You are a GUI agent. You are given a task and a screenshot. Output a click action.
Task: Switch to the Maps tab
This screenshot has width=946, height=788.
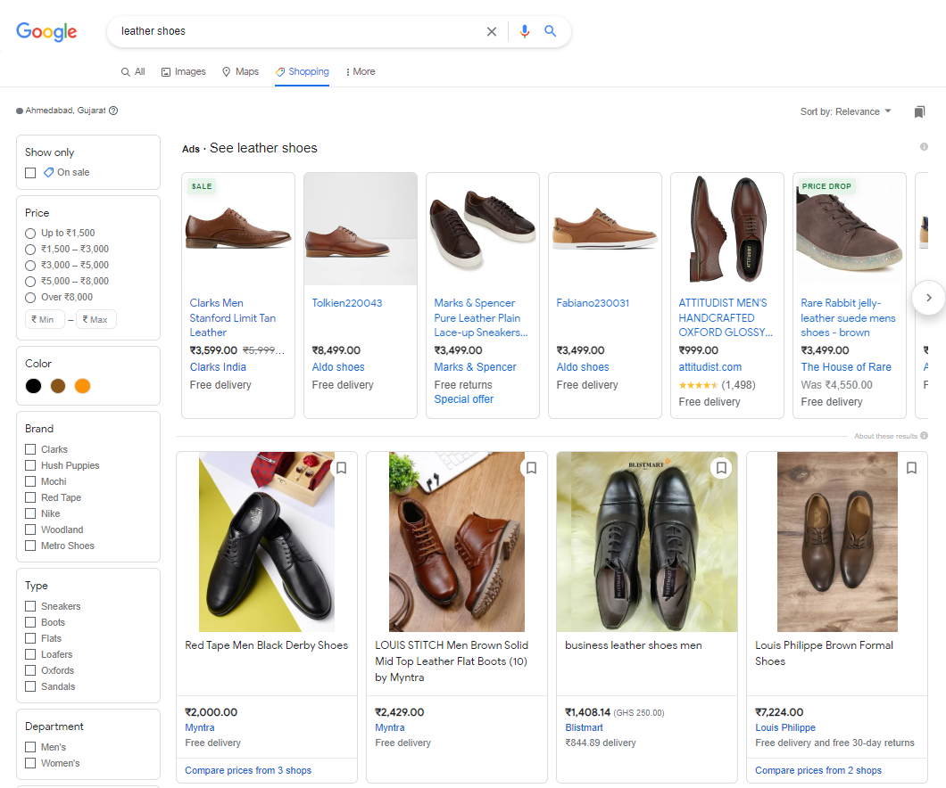(241, 71)
